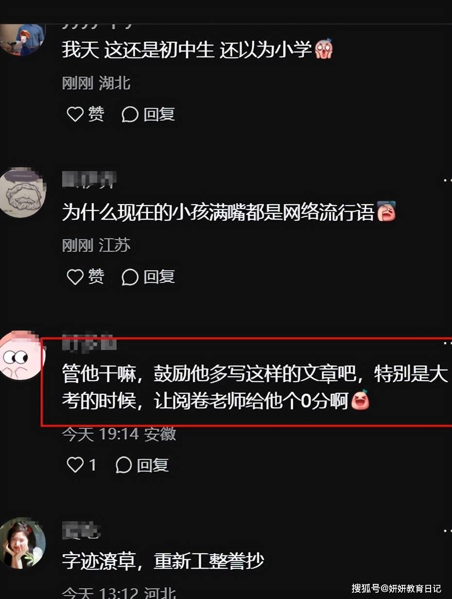Tap reply bubble icon under Anhui comment
Image resolution: width=452 pixels, height=599 pixels.
point(124,465)
